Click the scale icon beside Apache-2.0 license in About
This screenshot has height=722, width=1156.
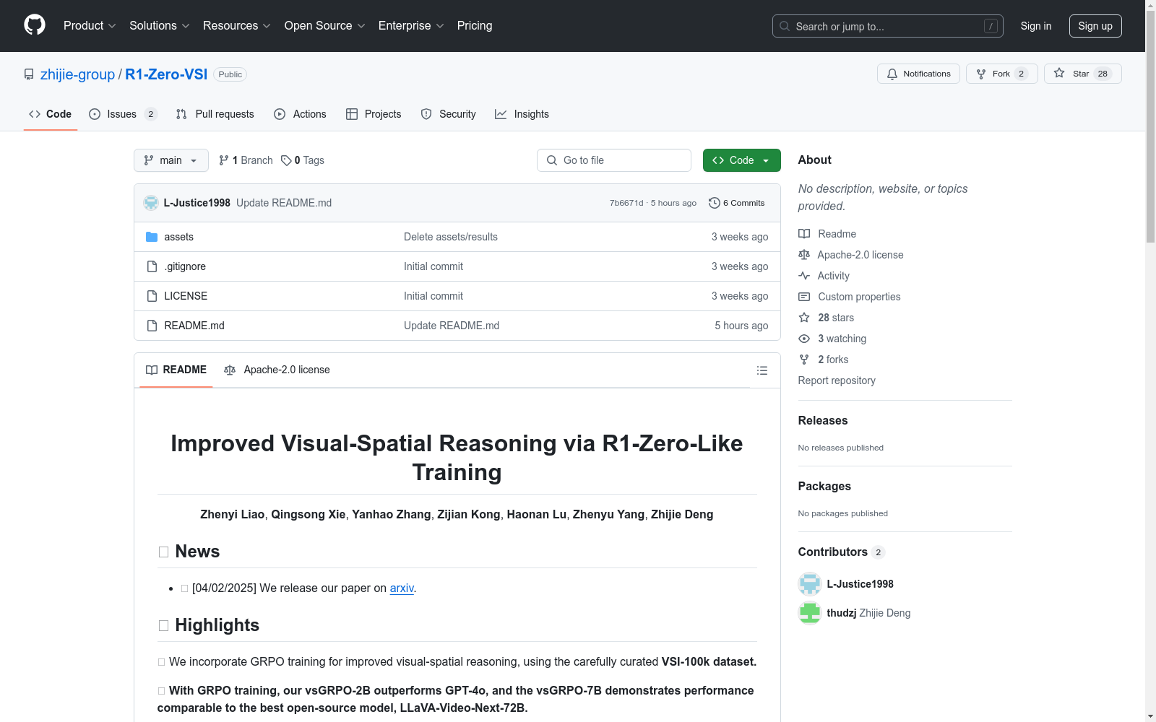click(x=804, y=255)
